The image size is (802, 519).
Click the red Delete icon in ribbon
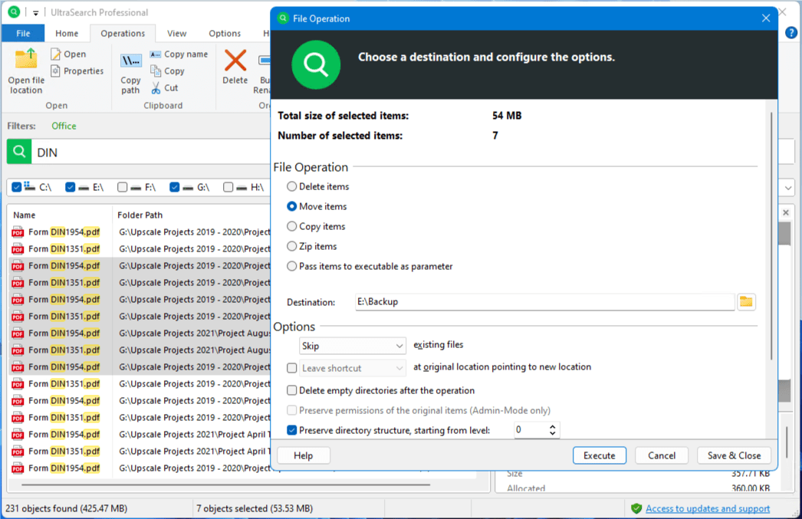pos(235,61)
